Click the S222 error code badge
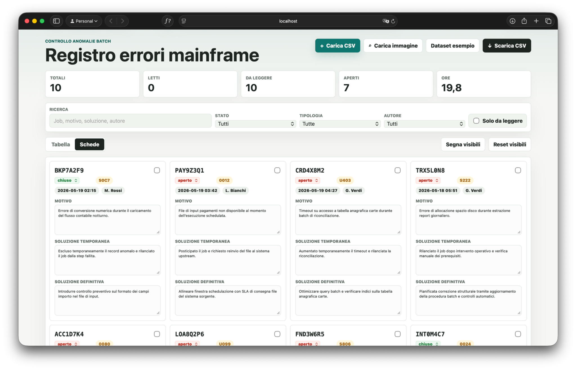576x370 pixels. pyautogui.click(x=465, y=180)
